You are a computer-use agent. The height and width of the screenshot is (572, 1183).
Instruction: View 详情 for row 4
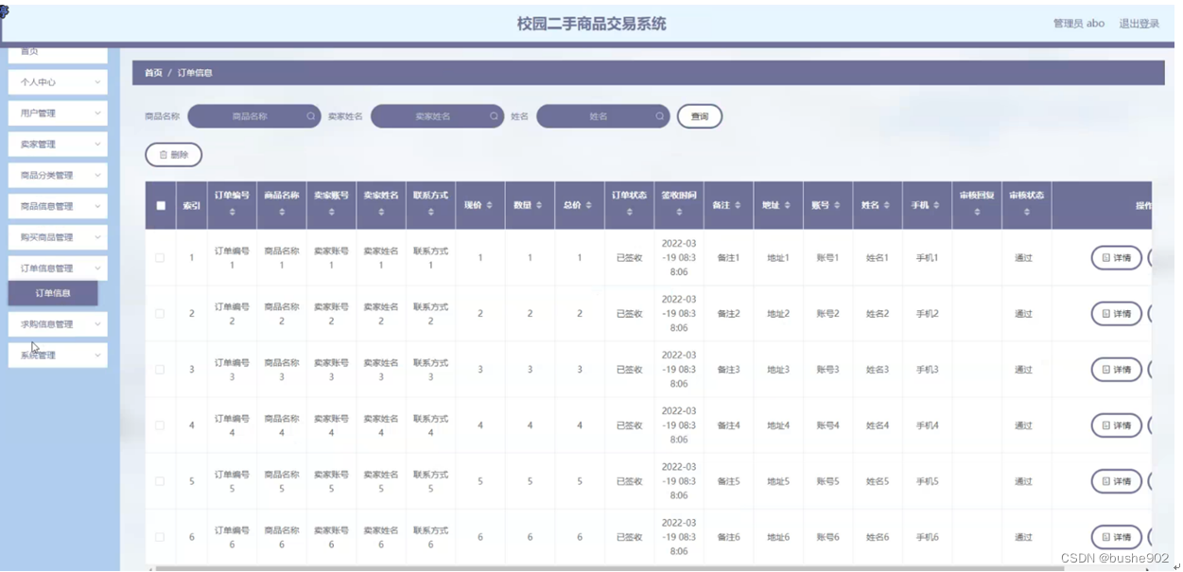(x=1117, y=425)
